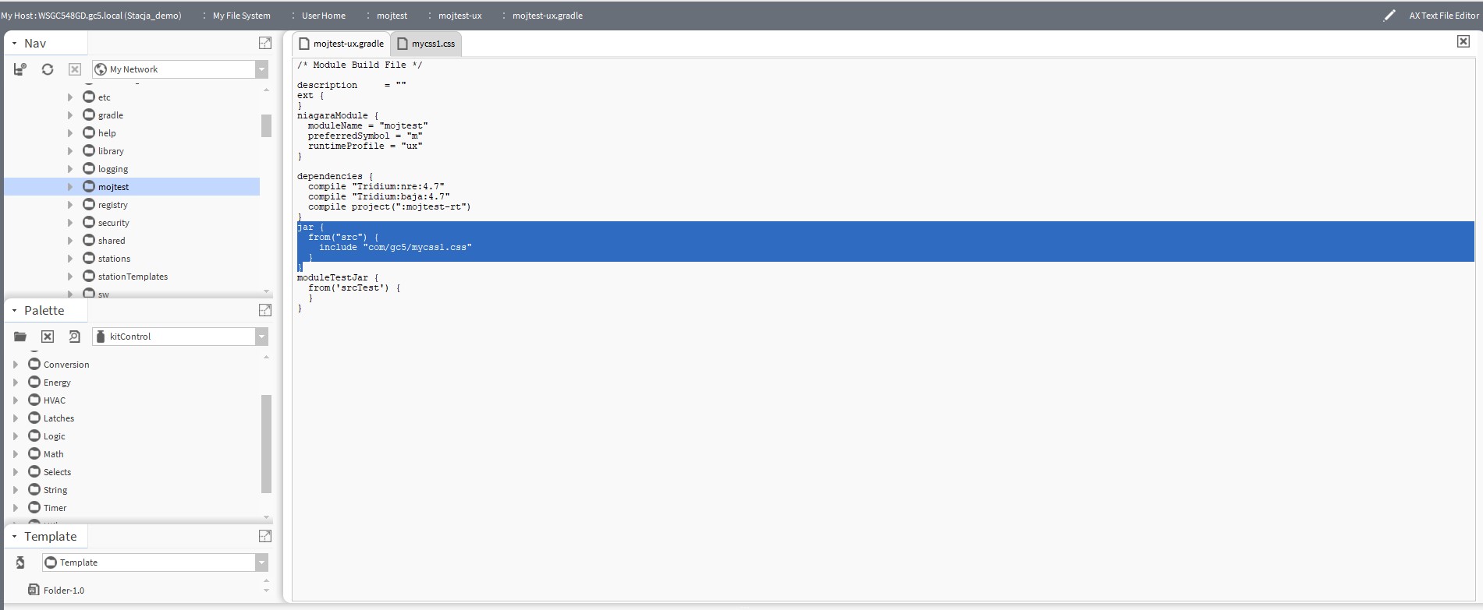
Task: Click the runtimeProfile = "ux" line
Action: (x=365, y=146)
